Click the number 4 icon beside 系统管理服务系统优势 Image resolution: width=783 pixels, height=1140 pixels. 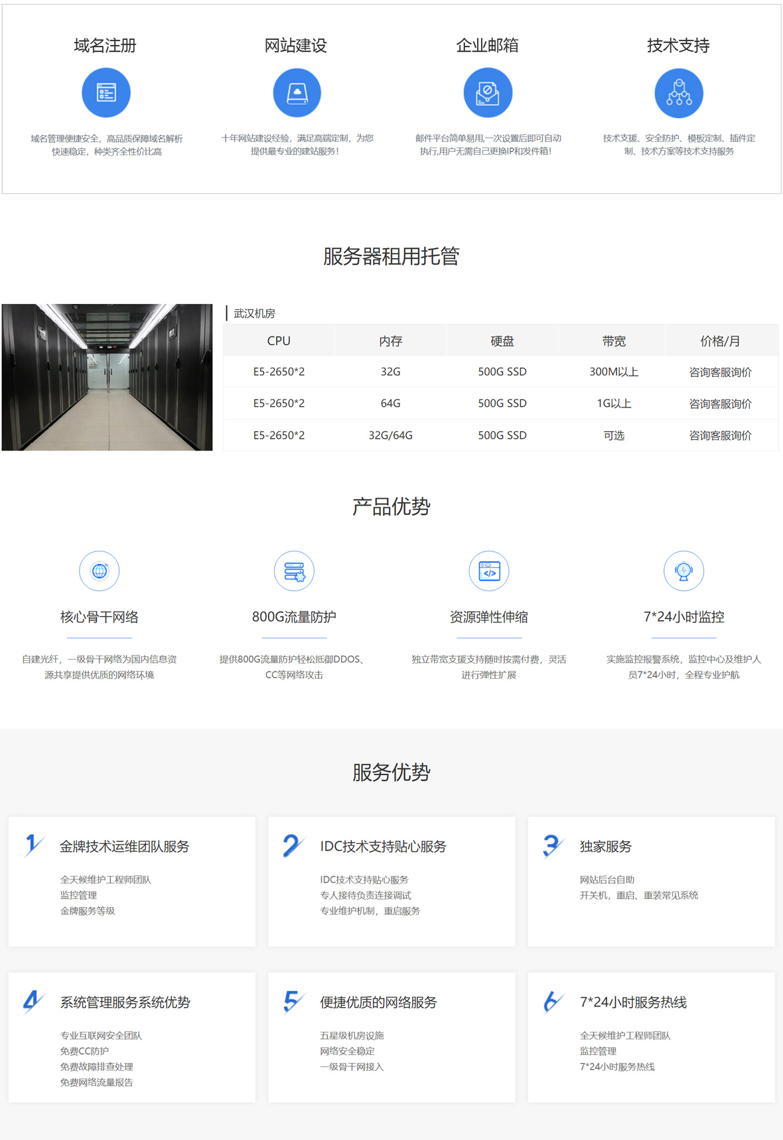pyautogui.click(x=33, y=1001)
